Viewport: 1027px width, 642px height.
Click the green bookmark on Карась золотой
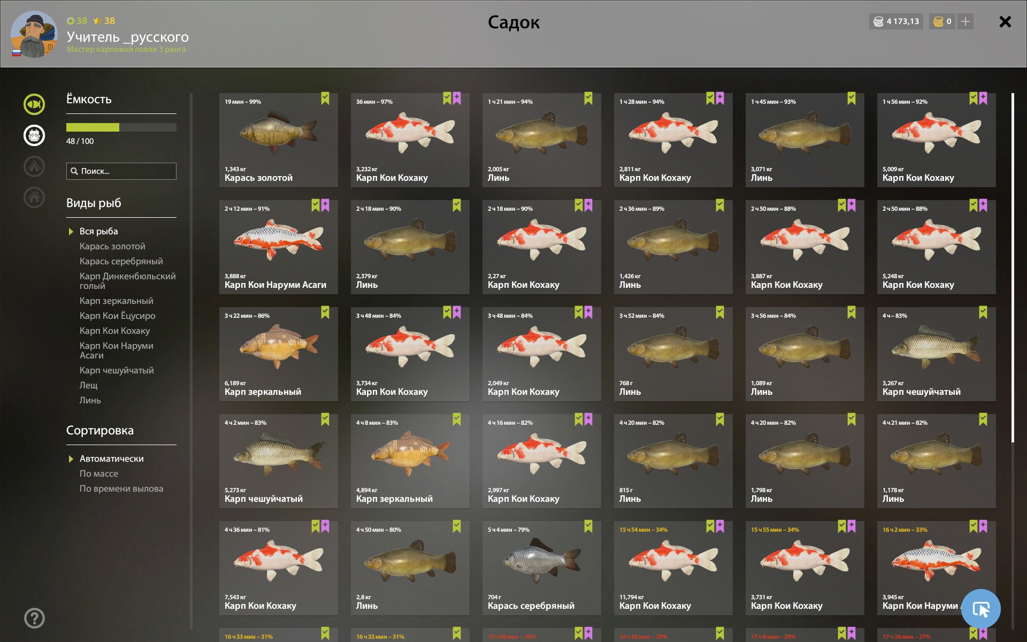325,98
